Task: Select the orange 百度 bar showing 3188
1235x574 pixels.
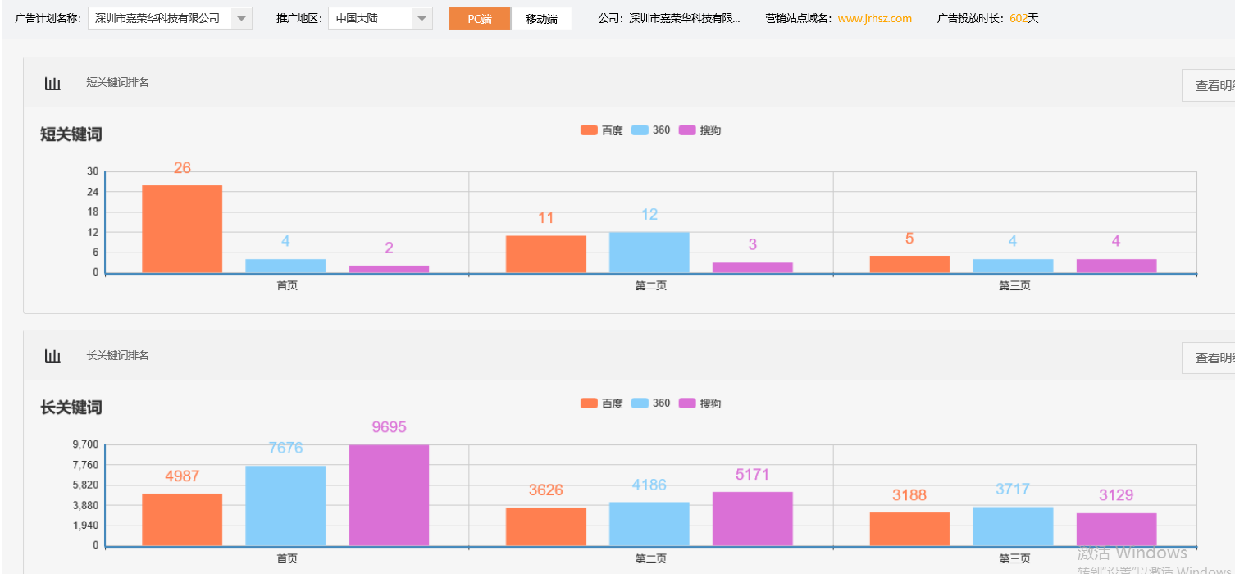Action: pos(909,529)
